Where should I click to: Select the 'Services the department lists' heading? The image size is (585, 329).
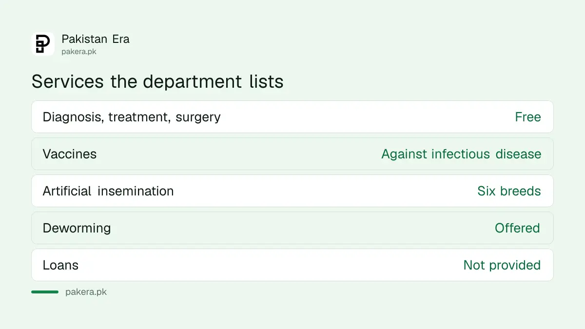[157, 81]
